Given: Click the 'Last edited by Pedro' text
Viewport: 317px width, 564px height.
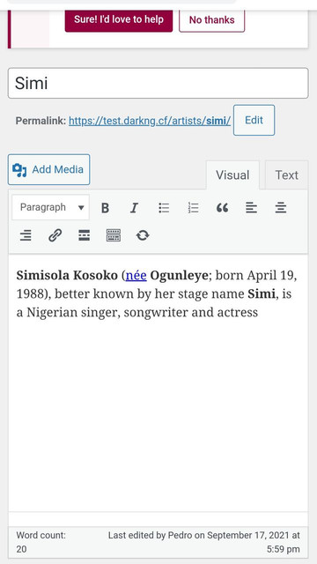Looking at the screenshot, I should [203, 543].
